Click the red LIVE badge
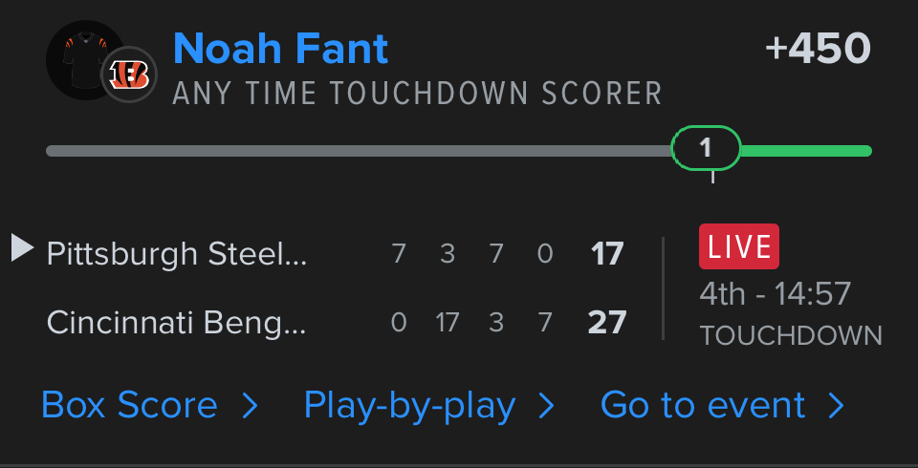The width and height of the screenshot is (918, 468). pyautogui.click(x=739, y=246)
